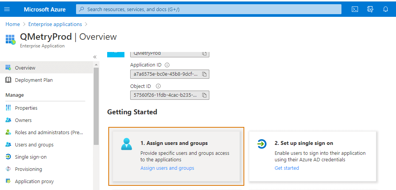Click the Object ID info icon
This screenshot has height=190, width=396.
click(x=158, y=86)
